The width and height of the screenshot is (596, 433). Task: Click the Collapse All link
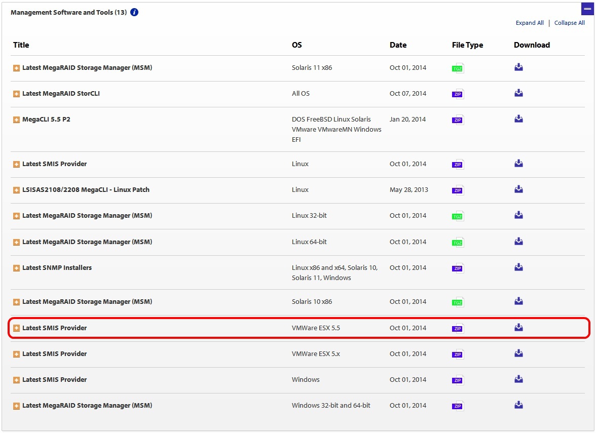569,22
